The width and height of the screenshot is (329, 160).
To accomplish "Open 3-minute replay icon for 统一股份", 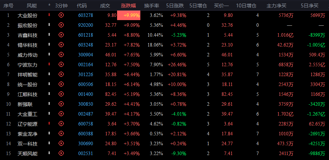I will 61,84.
